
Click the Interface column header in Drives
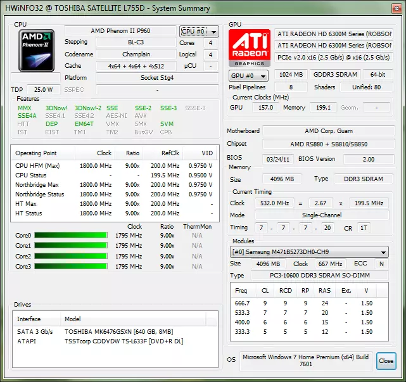click(x=37, y=319)
